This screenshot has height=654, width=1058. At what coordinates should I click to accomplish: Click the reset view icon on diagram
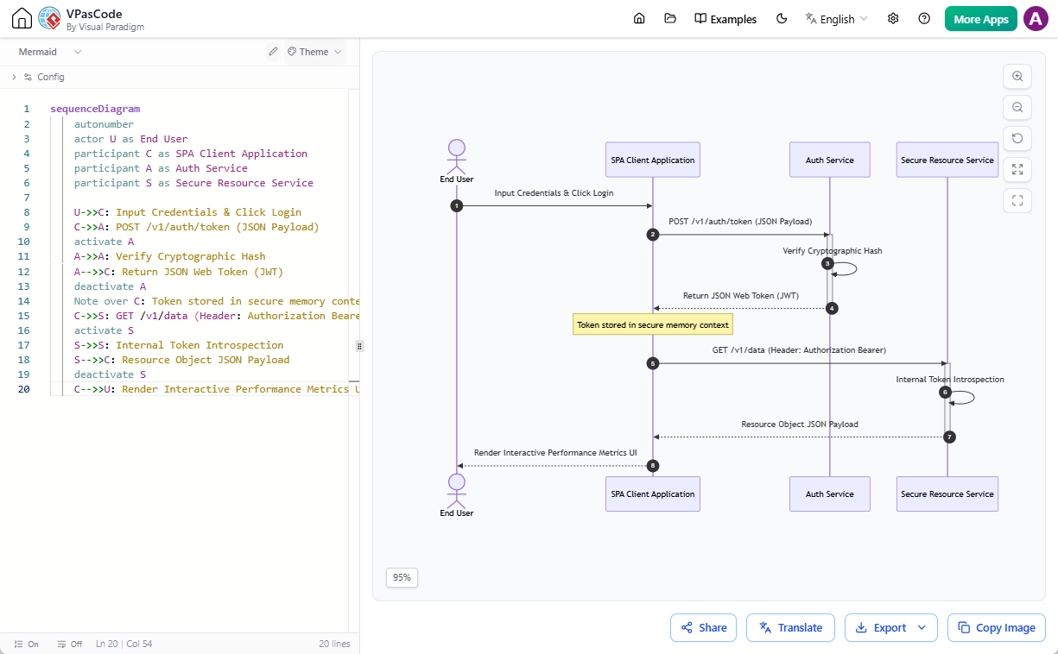point(1017,138)
